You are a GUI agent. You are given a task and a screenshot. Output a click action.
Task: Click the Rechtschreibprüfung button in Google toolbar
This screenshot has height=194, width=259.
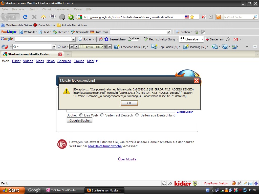(x=159, y=39)
